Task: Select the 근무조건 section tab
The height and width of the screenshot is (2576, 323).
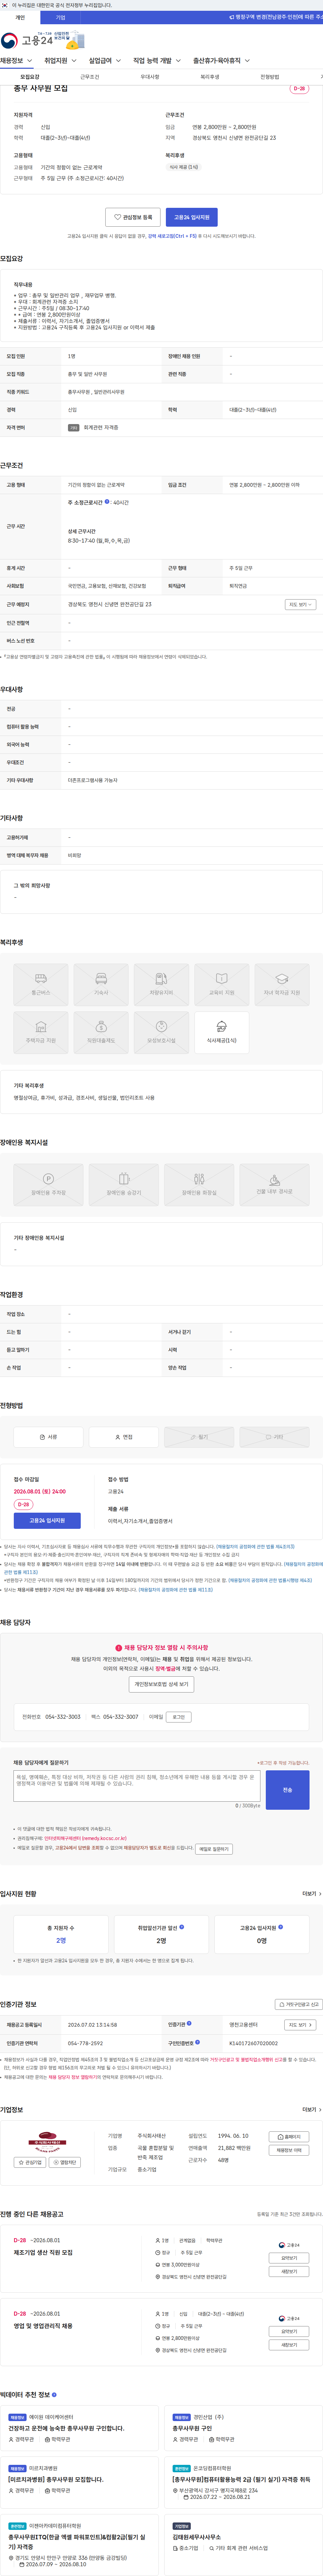Action: 90,77
